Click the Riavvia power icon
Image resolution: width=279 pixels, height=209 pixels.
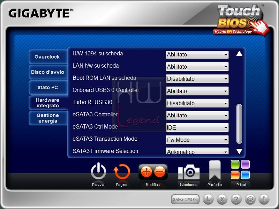tap(98, 171)
